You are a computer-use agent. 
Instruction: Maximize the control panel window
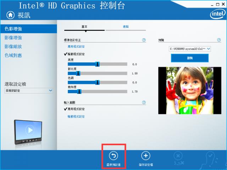[217, 5]
